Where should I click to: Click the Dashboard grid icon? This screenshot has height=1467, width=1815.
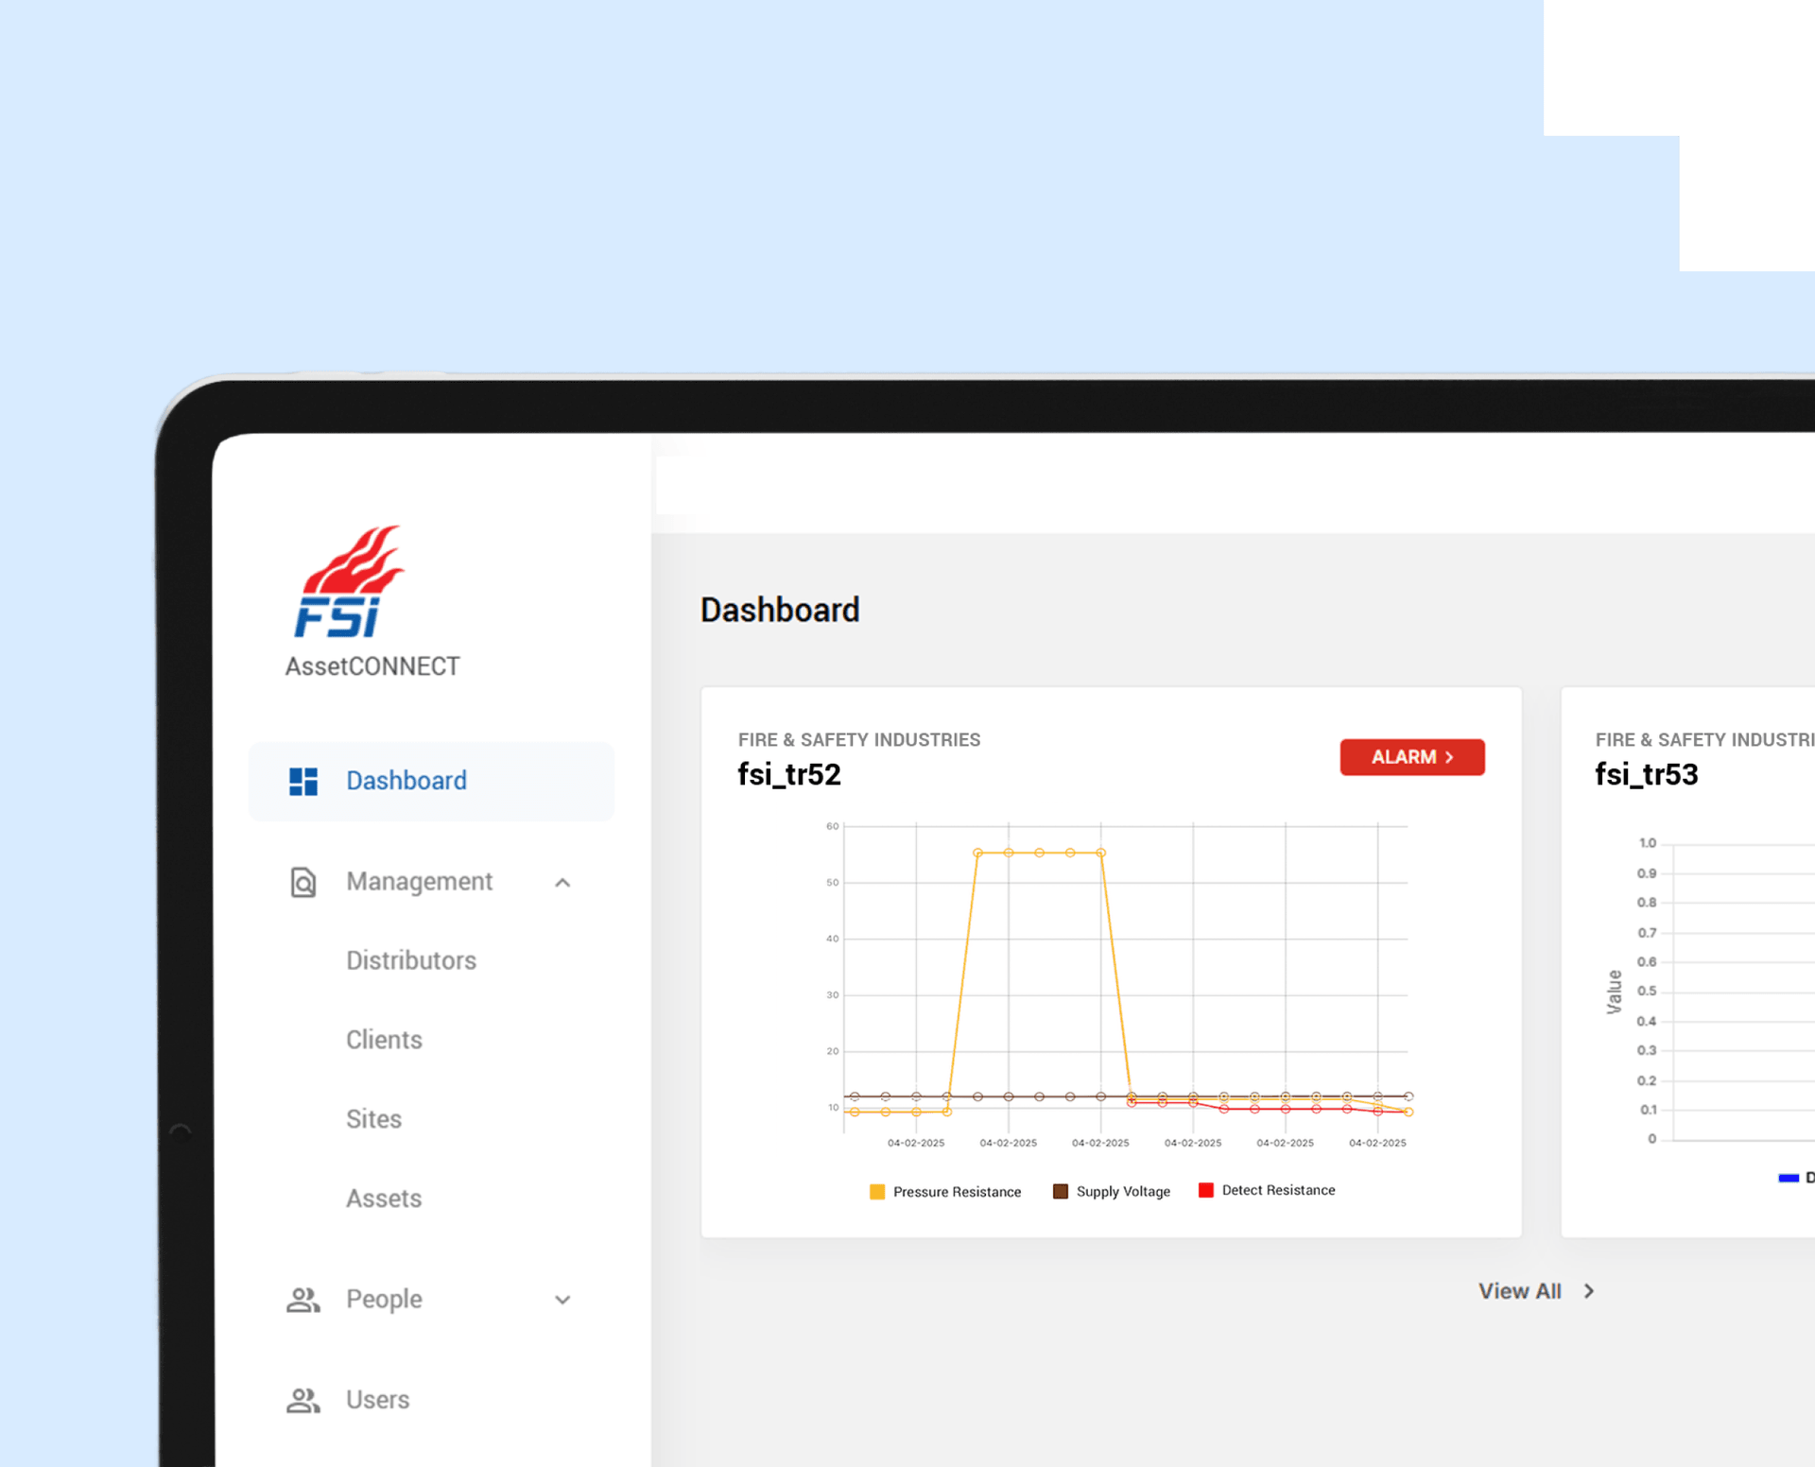[x=303, y=782]
